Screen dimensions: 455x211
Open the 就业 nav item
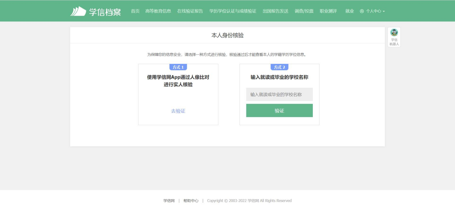pyautogui.click(x=349, y=11)
